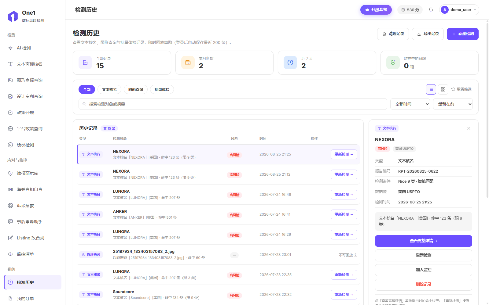Click 查看完整详情 in detail panel

click(424, 241)
